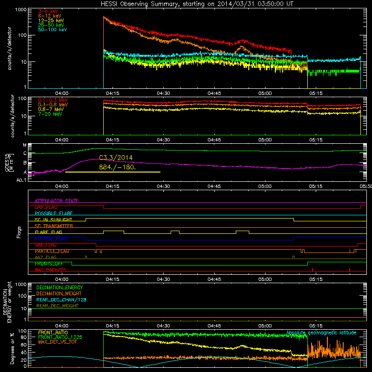
Task: Select the 12-25 keV legend label
Action: click(51, 20)
